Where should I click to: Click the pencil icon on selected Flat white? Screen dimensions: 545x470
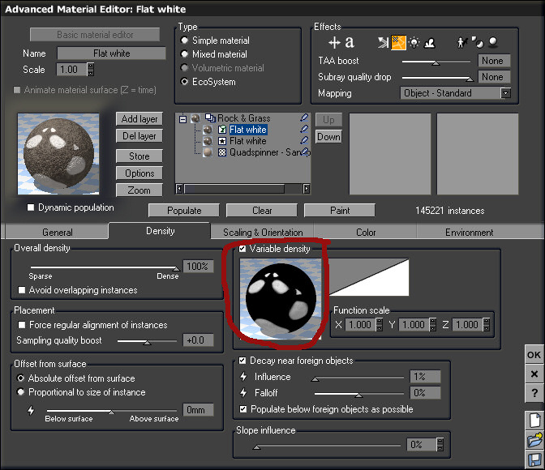pyautogui.click(x=304, y=130)
